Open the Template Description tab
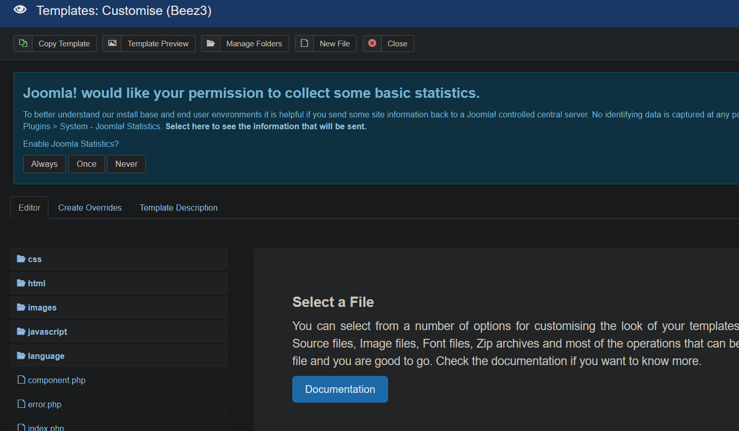Image resolution: width=739 pixels, height=431 pixels. pyautogui.click(x=179, y=208)
